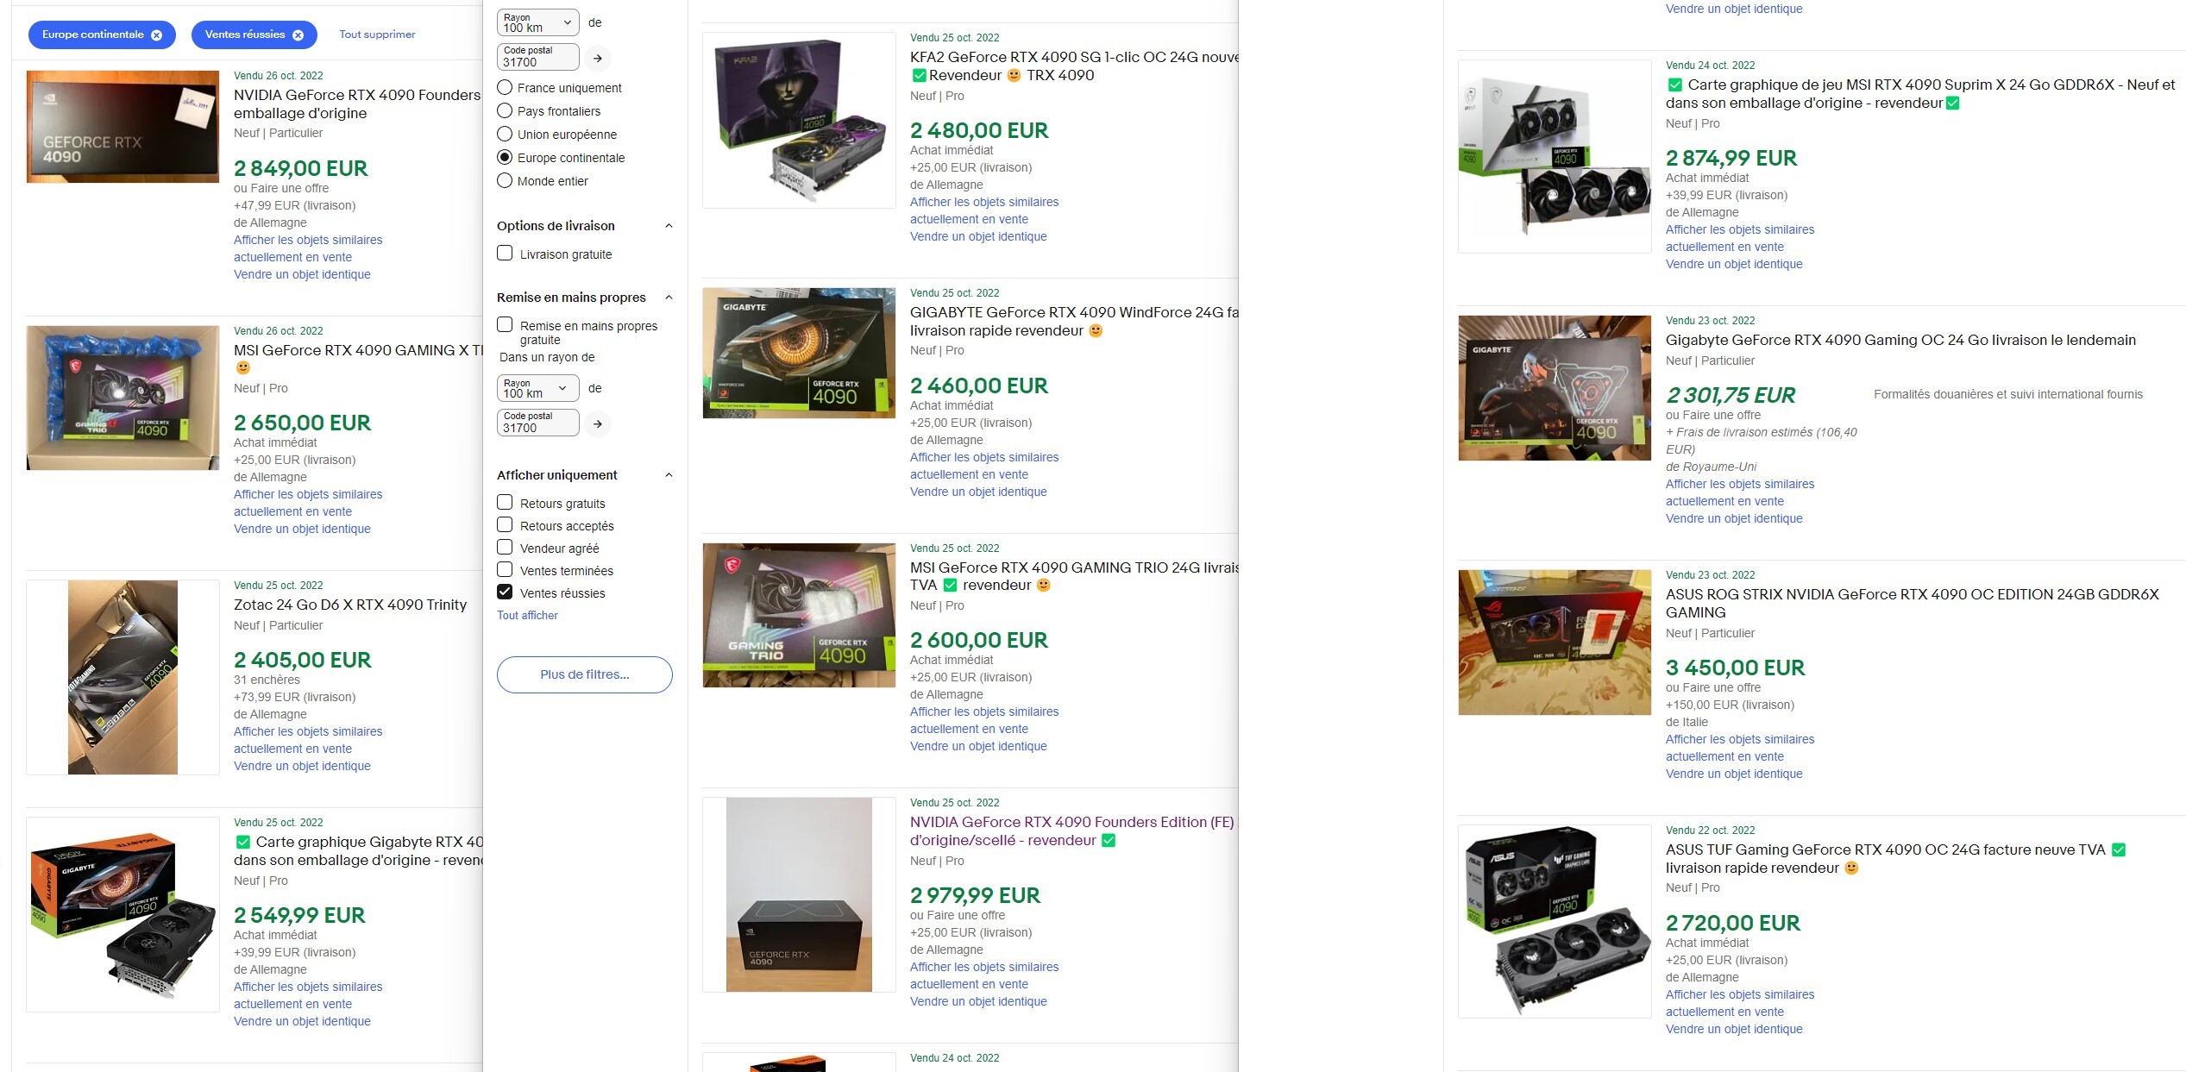Viewport: 2186px width, 1072px height.
Task: Enable the Livraison gratuite checkbox
Action: click(x=505, y=253)
